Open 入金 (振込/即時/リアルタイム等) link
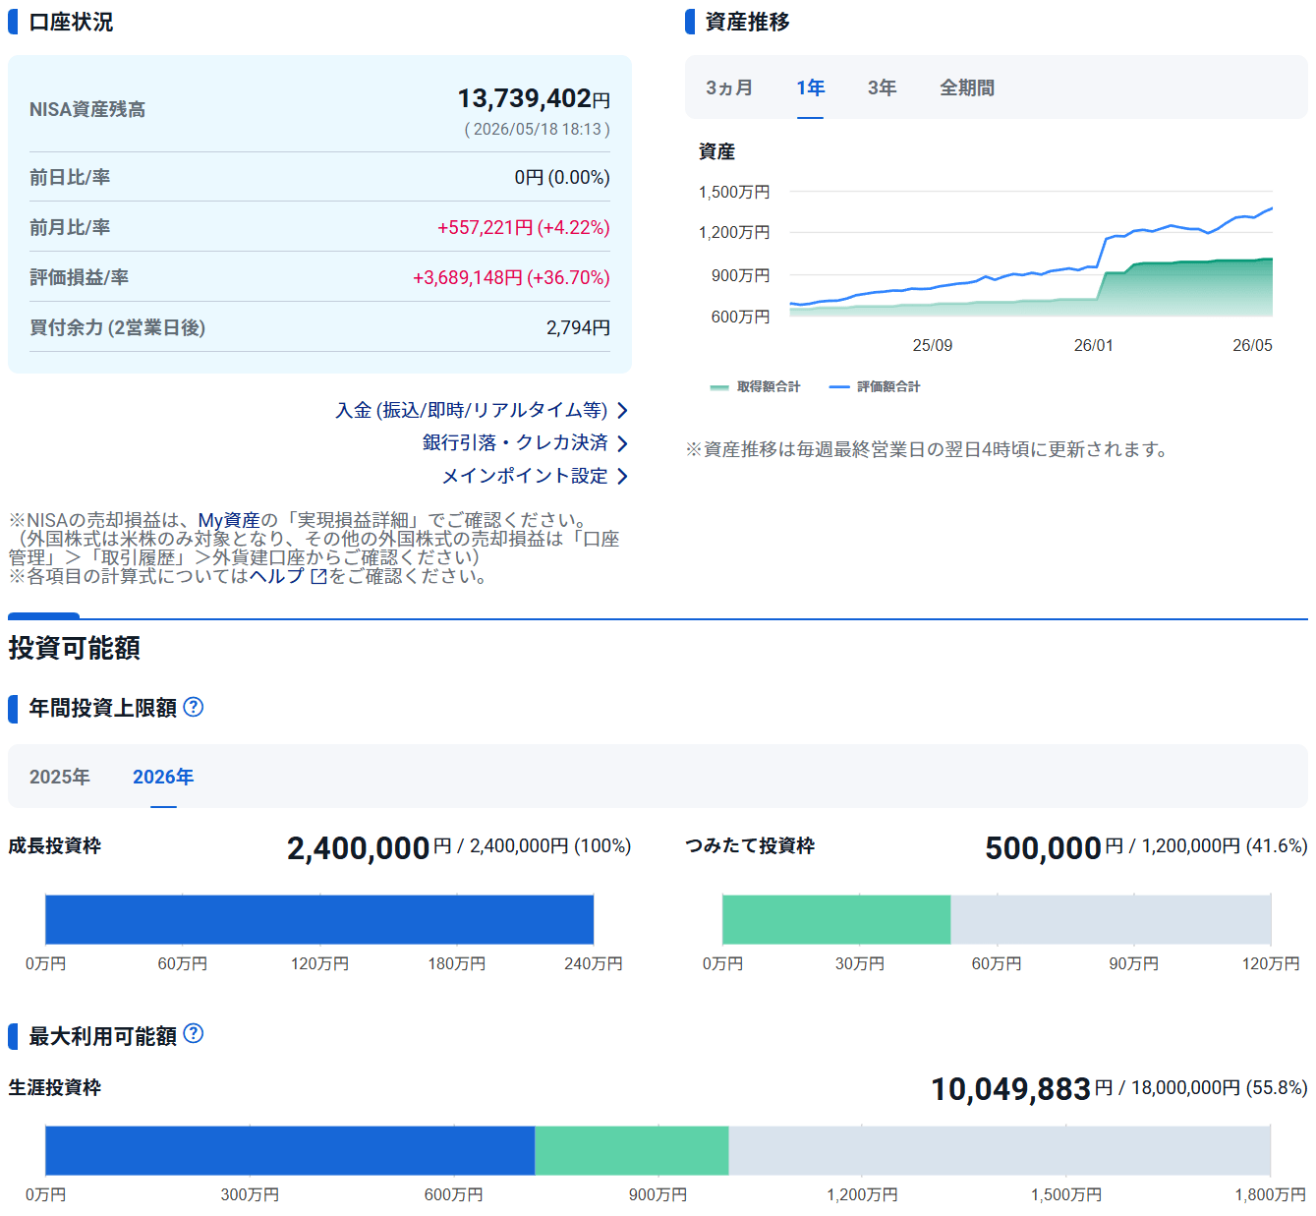This screenshot has width=1316, height=1216. pyautogui.click(x=472, y=411)
